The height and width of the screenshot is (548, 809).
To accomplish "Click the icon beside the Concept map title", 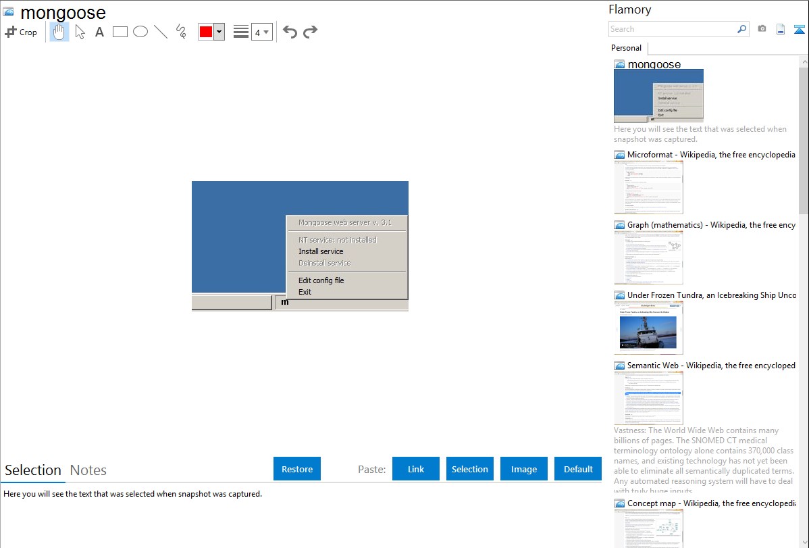I will (x=619, y=503).
